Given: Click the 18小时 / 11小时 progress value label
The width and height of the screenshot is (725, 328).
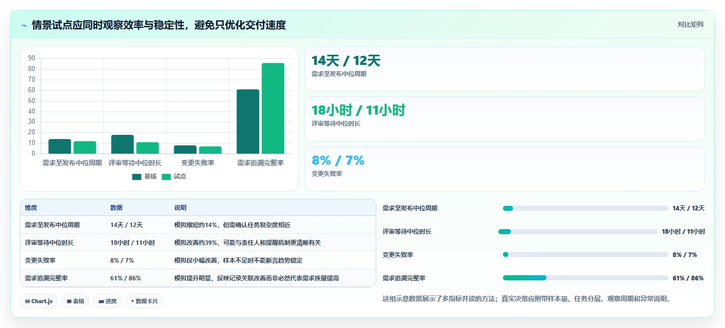Looking at the screenshot, I should [683, 232].
